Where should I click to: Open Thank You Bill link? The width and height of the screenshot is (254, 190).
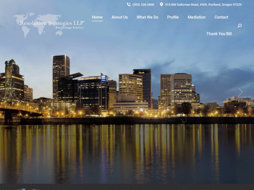219,34
